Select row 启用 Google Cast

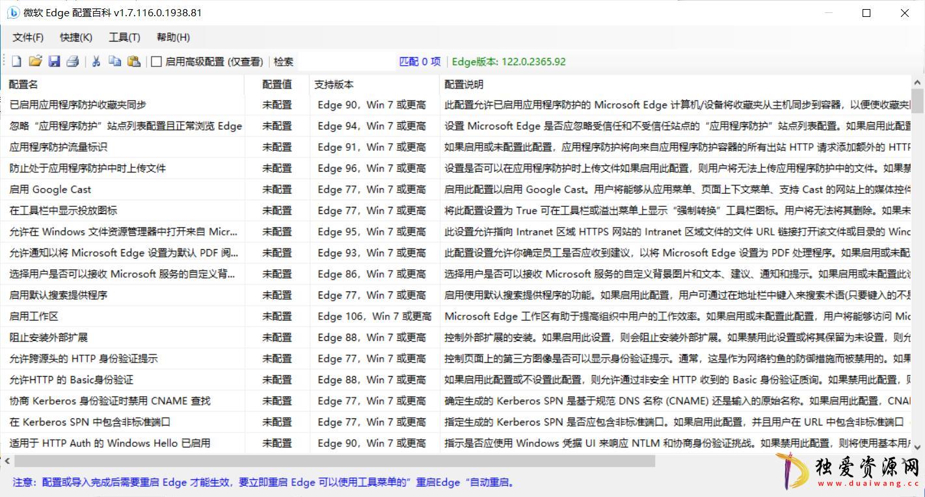(457, 189)
